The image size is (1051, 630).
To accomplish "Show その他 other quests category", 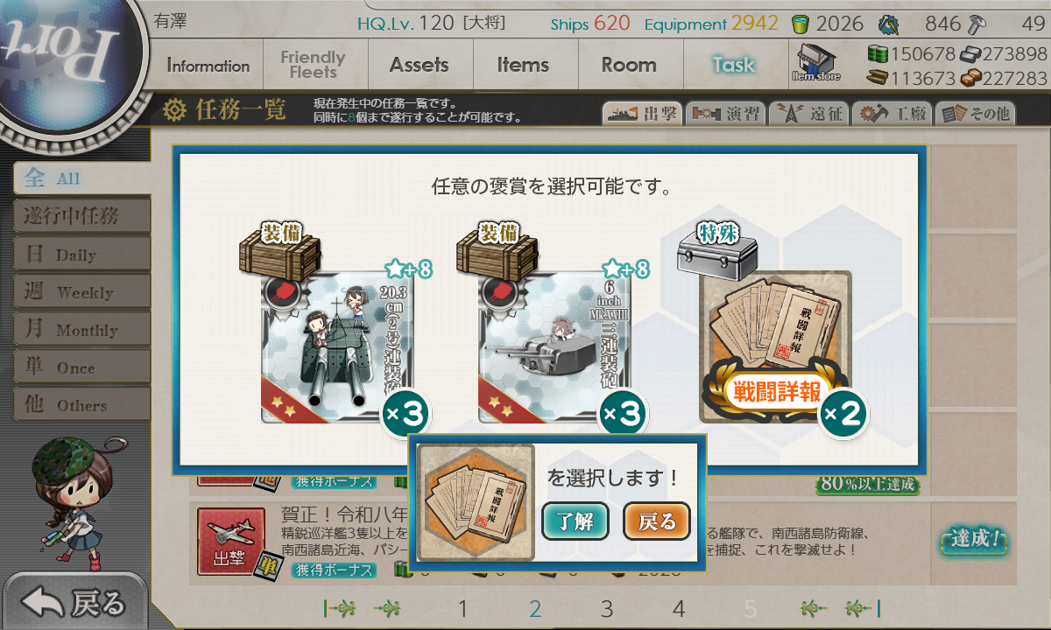I will (x=975, y=113).
